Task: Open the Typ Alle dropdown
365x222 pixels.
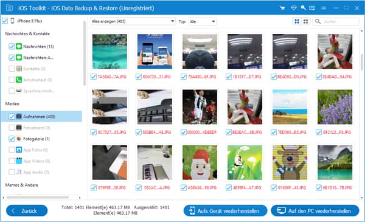Action: [203, 22]
